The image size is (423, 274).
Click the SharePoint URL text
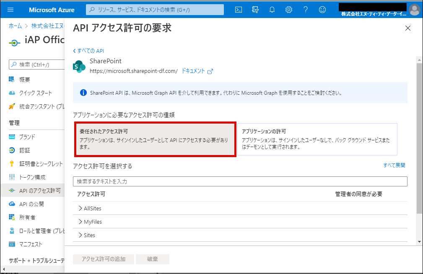[134, 71]
